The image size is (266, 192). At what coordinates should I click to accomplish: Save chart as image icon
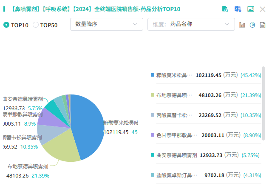251,9
